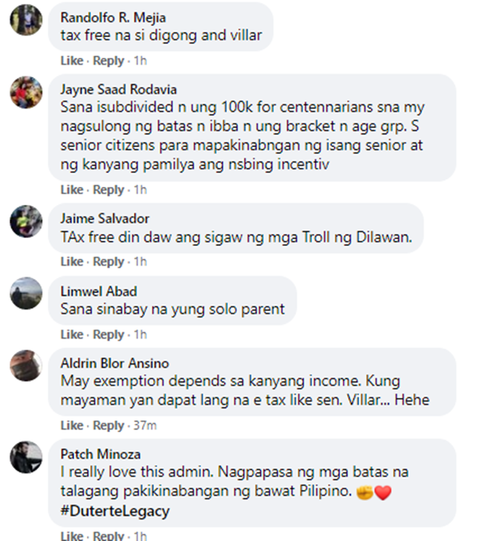Like Aldrin Blor Ansino's comment
Screen dimensions: 497x541
(72, 426)
